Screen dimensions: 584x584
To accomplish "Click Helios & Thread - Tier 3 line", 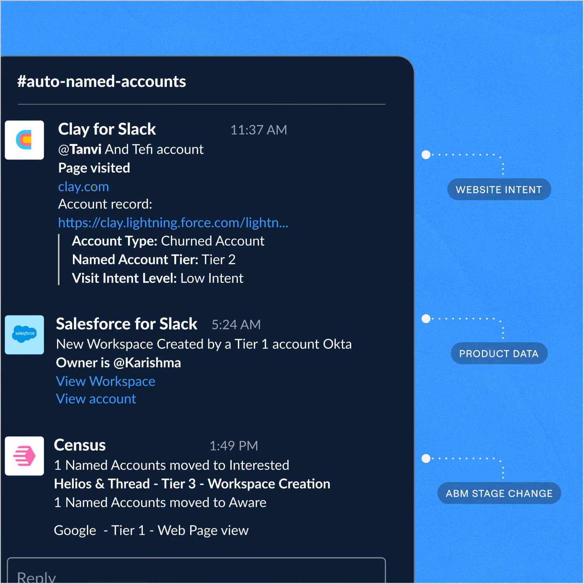I will [x=192, y=484].
